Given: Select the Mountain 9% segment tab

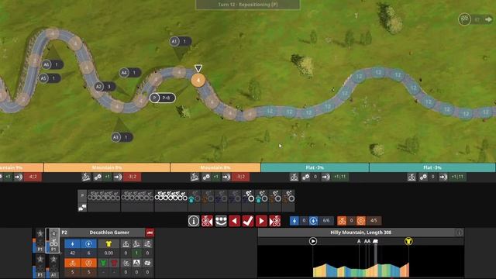Looking at the screenshot, I should click(x=22, y=167).
